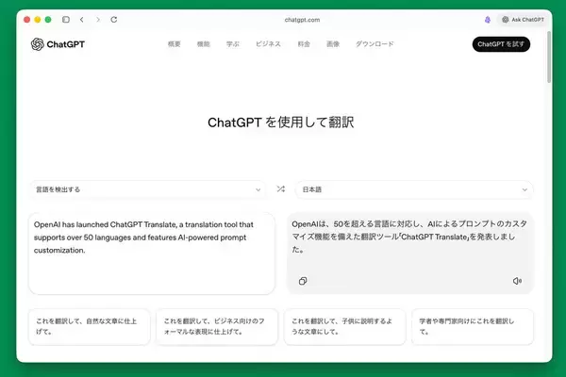Screen dimensions: 566x377
Task: Copy the translated text with copy icon
Action: (303, 281)
